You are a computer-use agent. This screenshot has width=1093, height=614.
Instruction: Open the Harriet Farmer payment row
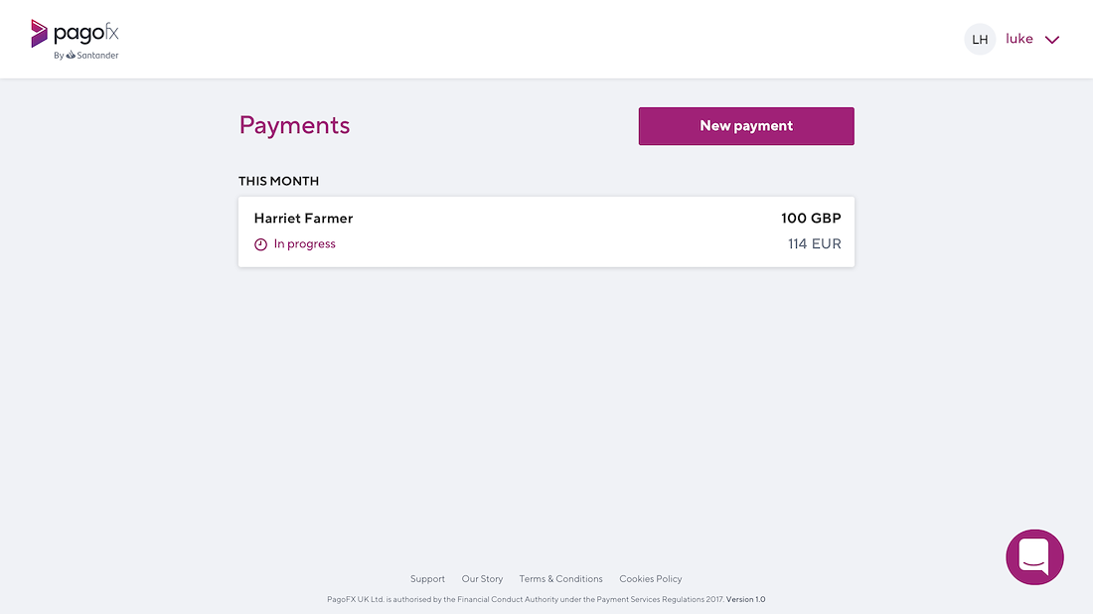click(546, 231)
